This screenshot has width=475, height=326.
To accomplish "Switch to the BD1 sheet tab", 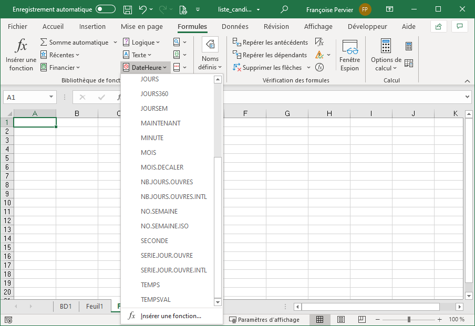I will (66, 307).
